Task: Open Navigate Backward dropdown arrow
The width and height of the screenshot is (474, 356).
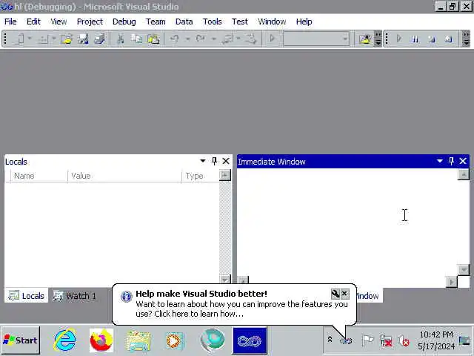Action: 238,39
